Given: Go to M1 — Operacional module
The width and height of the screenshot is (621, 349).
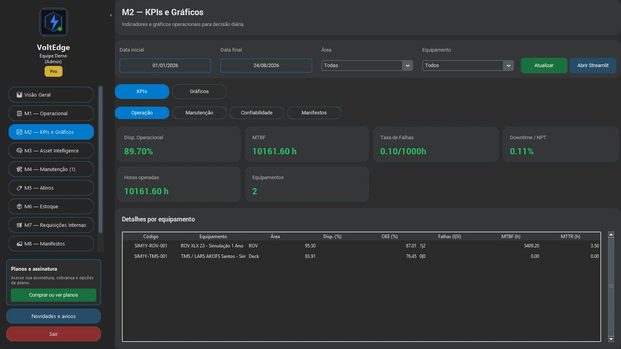Looking at the screenshot, I should coord(51,113).
